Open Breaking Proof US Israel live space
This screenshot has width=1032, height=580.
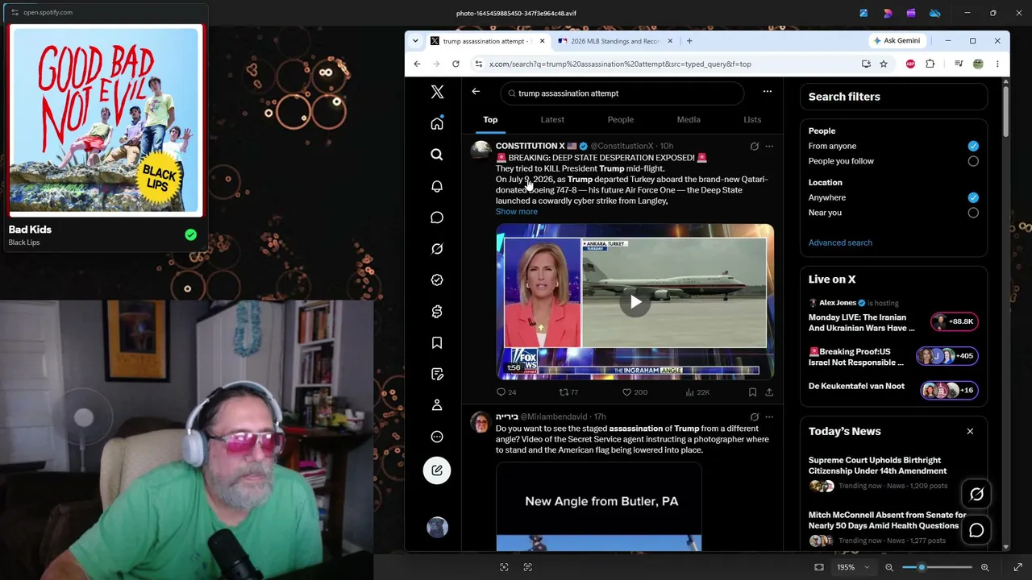click(x=893, y=356)
